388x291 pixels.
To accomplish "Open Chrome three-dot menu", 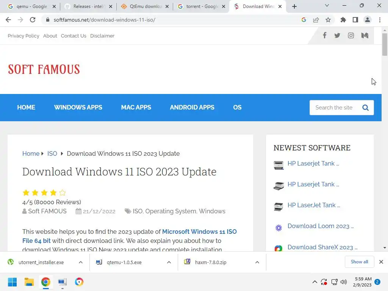I will 380,20.
